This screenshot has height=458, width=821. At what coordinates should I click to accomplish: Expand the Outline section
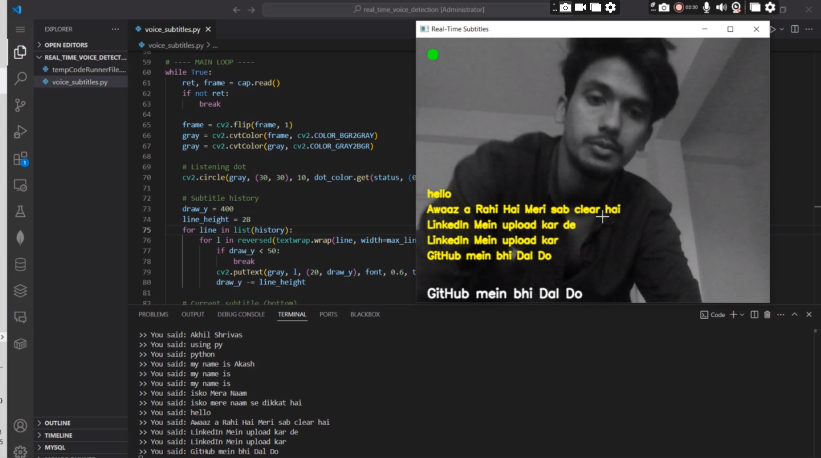[x=81, y=423]
